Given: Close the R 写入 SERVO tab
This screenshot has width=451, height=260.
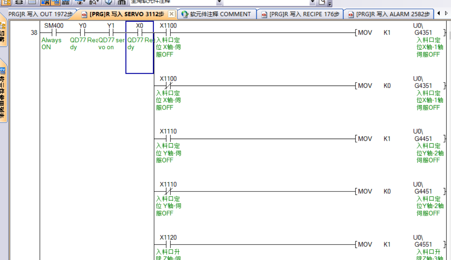Looking at the screenshot, I should [171, 14].
